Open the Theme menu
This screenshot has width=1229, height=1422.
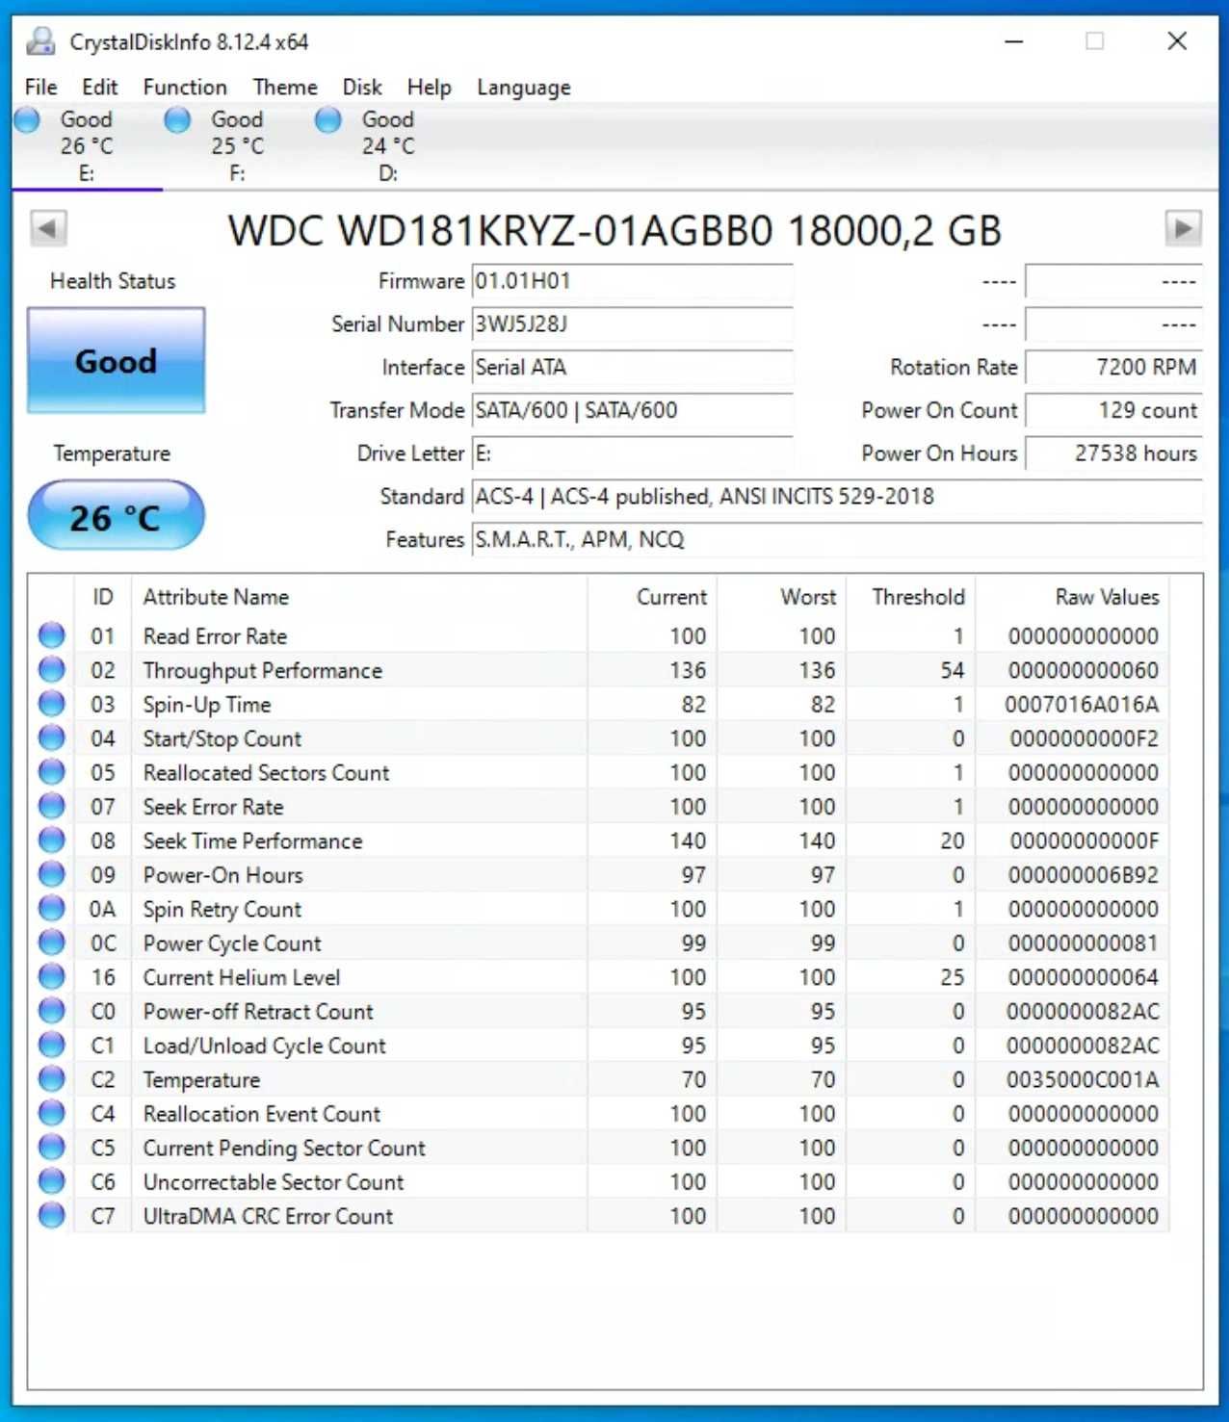tap(285, 87)
